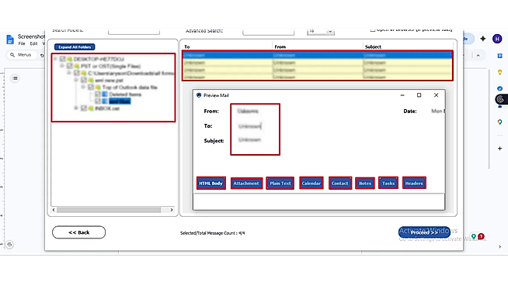Screen dimensions: 508x285
Task: Toggle the eml new.pst checkbox
Action: tap(84, 80)
